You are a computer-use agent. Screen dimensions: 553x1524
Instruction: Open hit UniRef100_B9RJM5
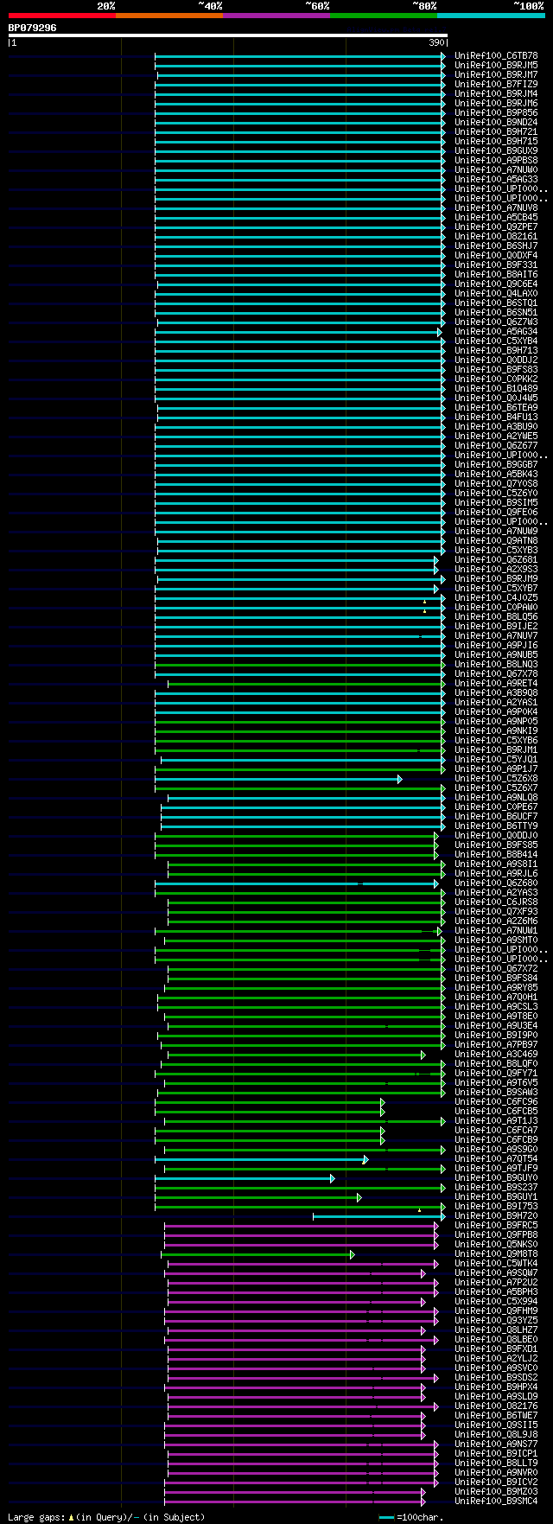496,65
